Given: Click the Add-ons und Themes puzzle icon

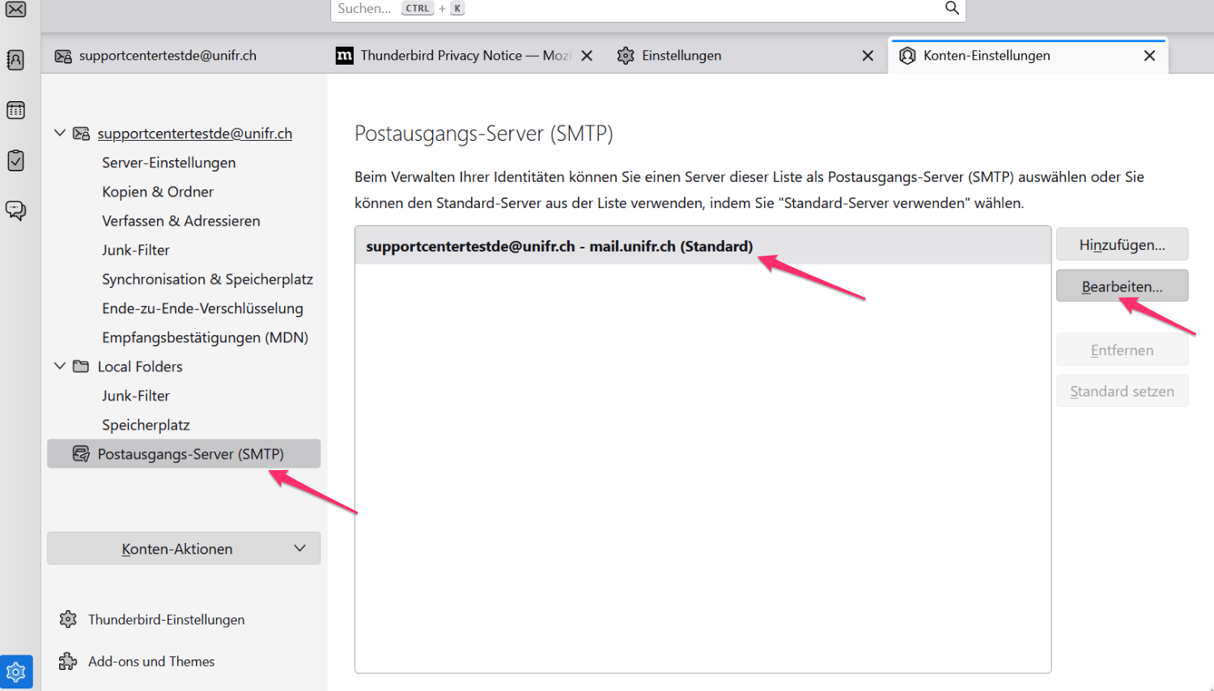Looking at the screenshot, I should pyautogui.click(x=68, y=662).
